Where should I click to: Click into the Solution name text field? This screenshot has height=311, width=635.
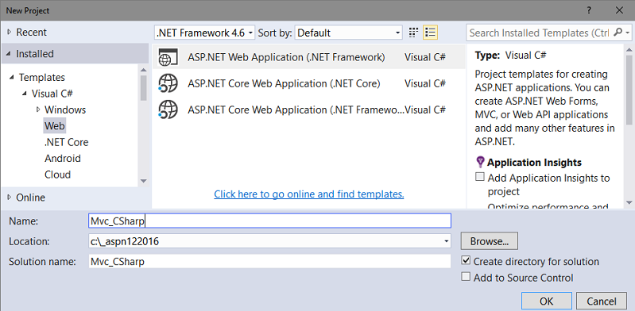click(x=269, y=261)
